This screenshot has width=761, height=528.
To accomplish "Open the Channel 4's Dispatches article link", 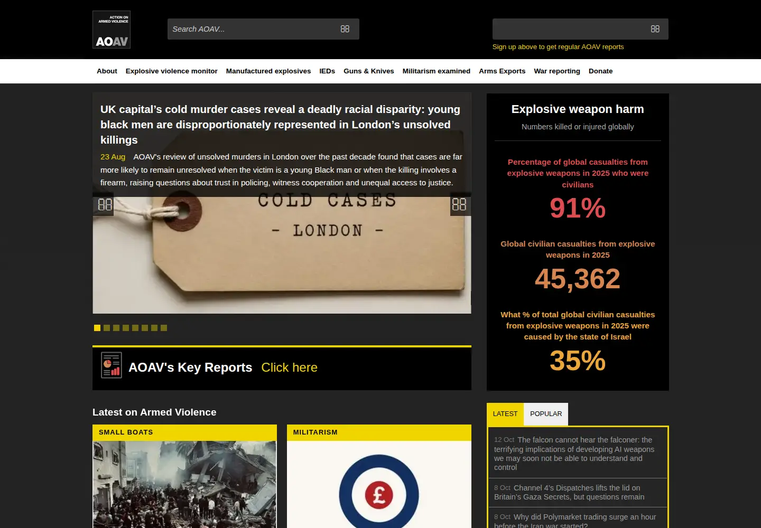I will 569,492.
